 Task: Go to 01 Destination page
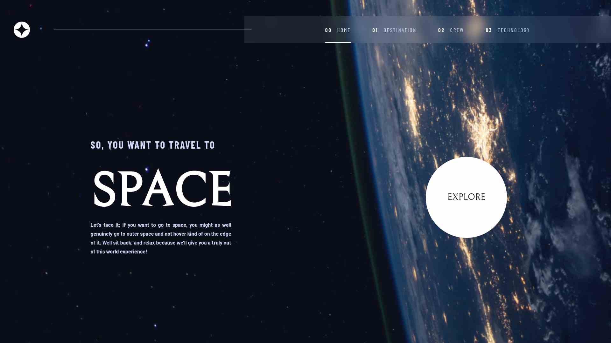click(x=394, y=30)
